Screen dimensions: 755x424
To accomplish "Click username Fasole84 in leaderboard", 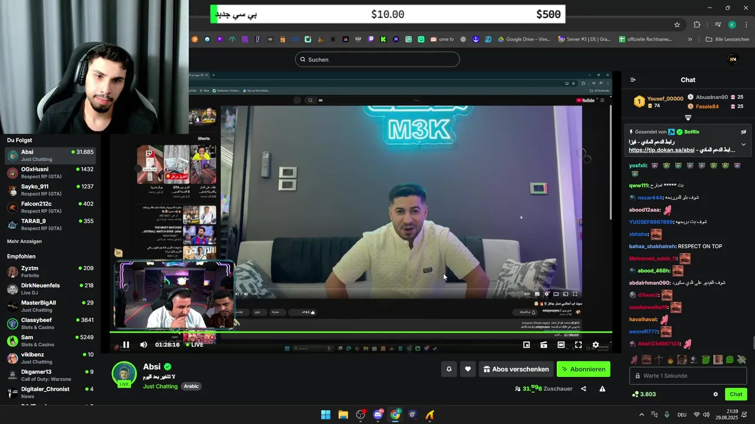I will tap(707, 107).
